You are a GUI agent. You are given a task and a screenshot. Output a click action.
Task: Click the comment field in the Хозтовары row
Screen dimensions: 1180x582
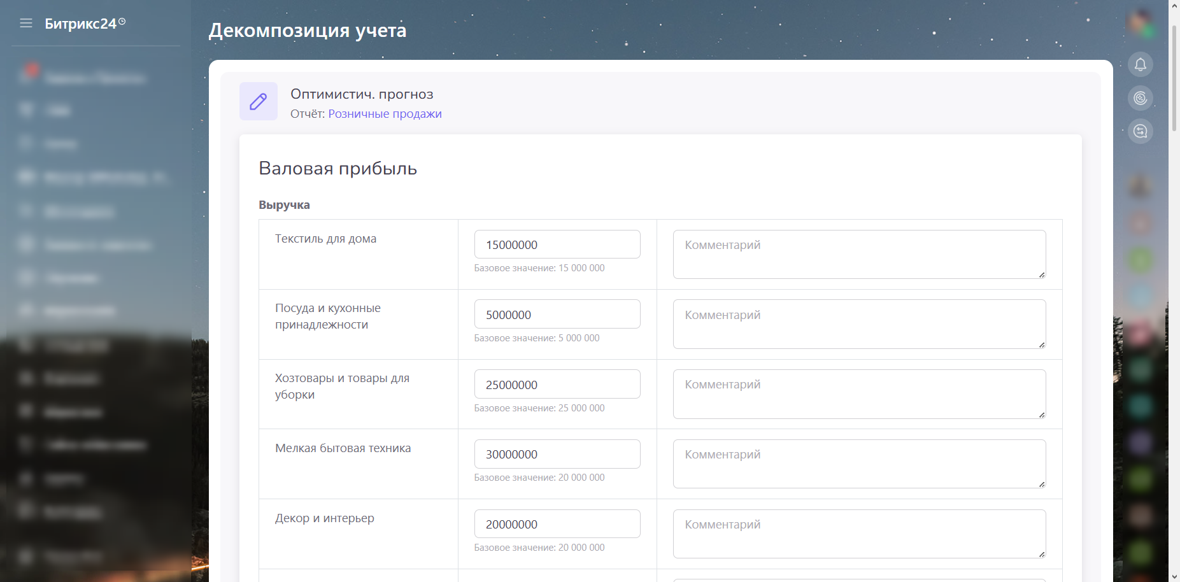tap(858, 394)
